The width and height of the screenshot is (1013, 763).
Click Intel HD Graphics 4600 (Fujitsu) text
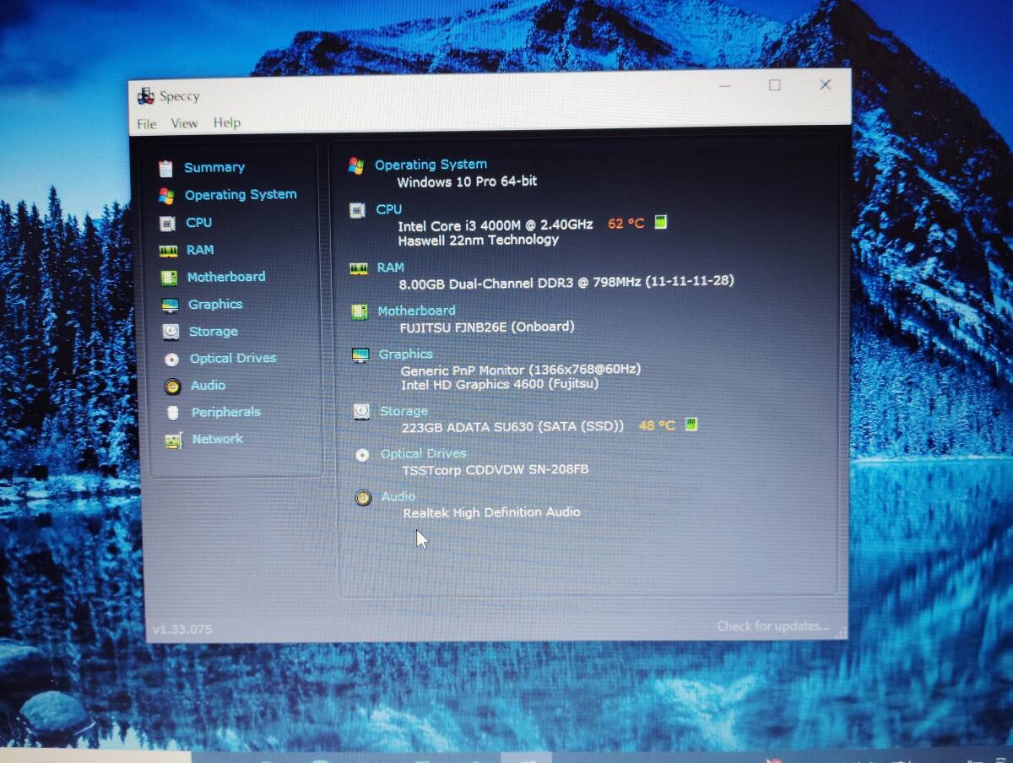(x=500, y=385)
